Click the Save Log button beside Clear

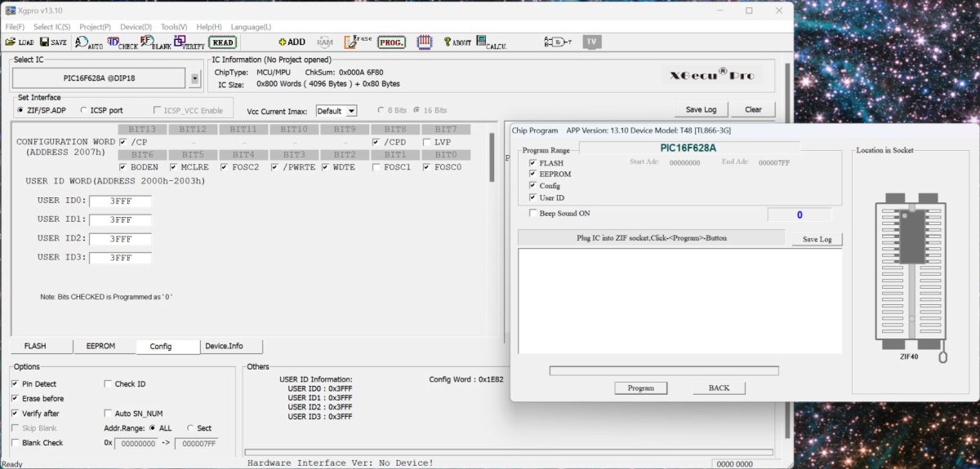[x=701, y=109]
